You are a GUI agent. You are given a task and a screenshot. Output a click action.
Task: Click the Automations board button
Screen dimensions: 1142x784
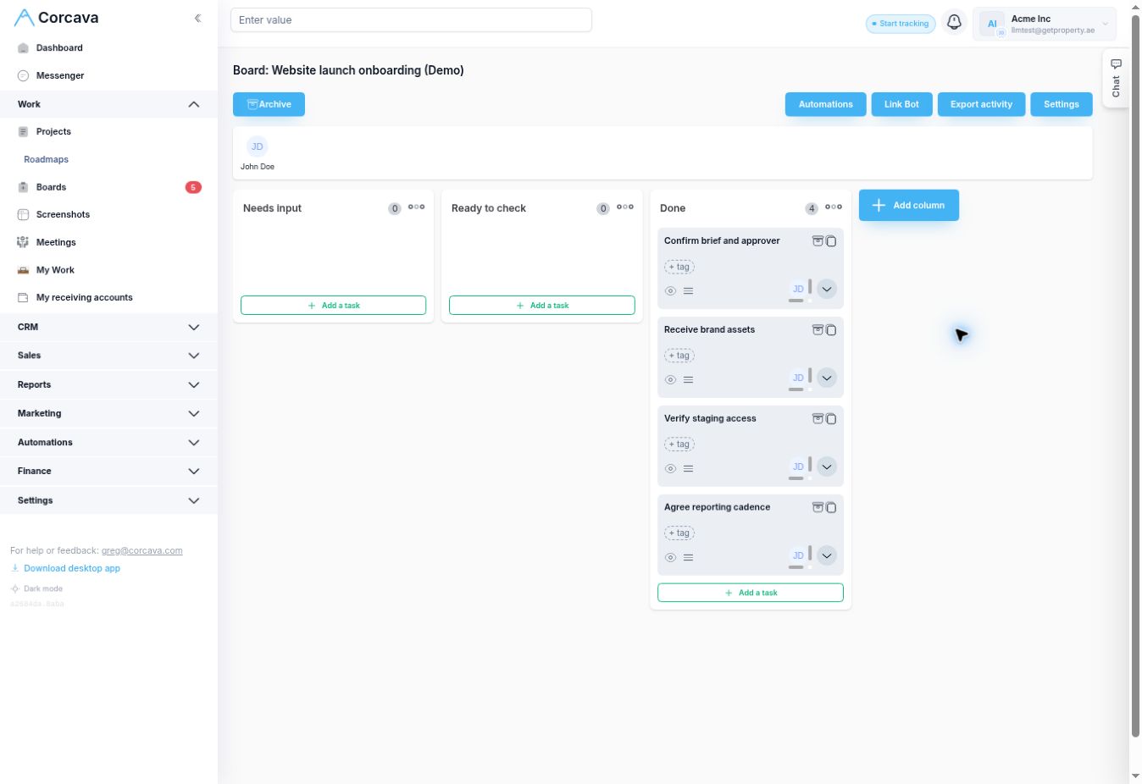click(826, 104)
